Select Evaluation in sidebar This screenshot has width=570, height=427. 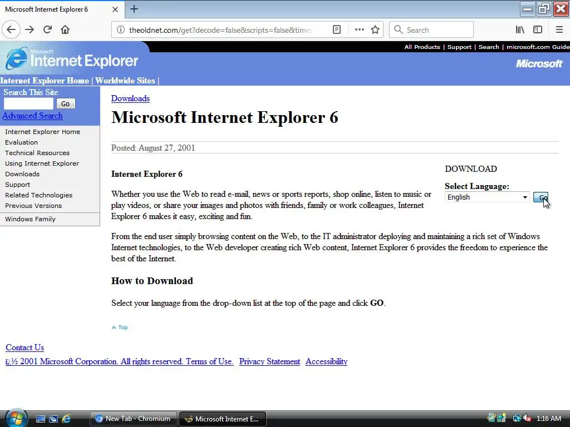(x=22, y=142)
